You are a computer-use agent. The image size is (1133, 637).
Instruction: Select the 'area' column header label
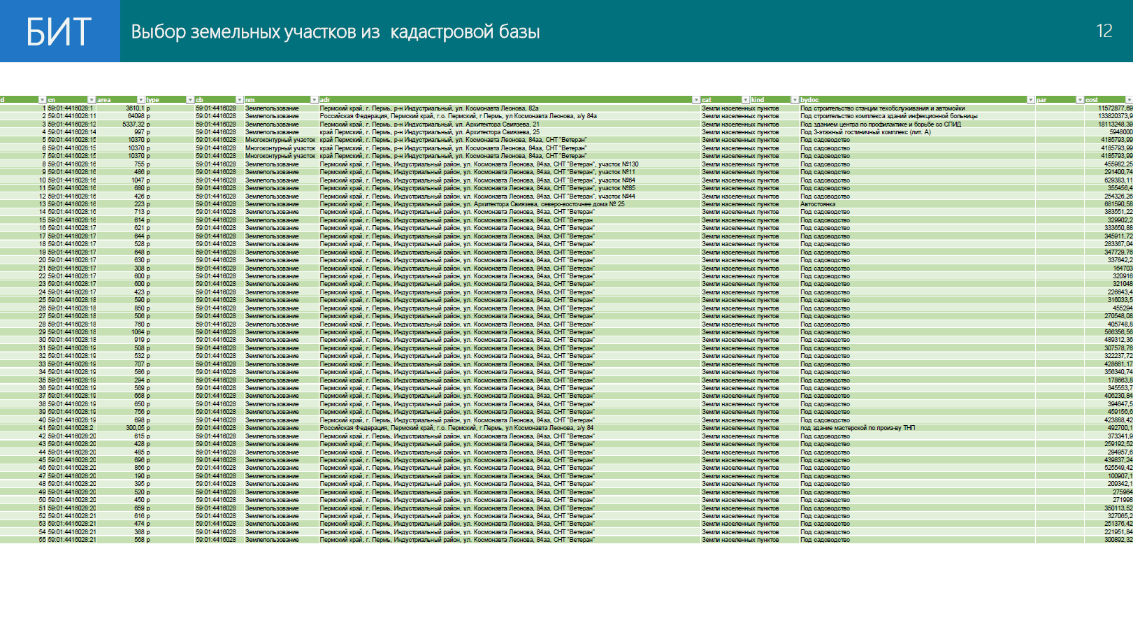pos(104,100)
